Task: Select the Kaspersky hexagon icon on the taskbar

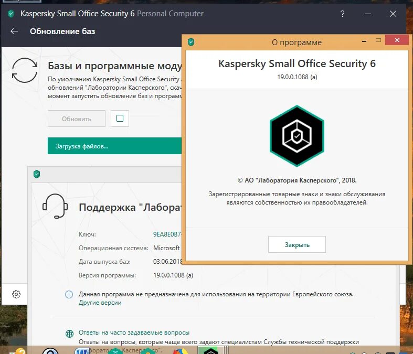Action: [x=211, y=350]
